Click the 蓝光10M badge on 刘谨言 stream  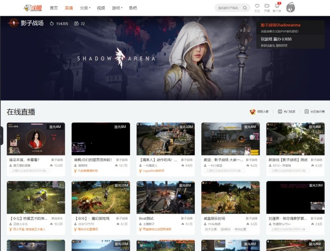[x=316, y=185]
